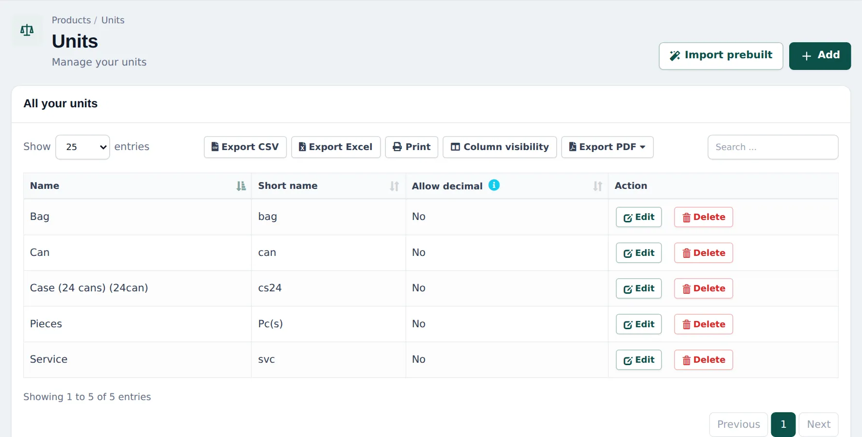This screenshot has height=437, width=862.
Task: Add a new unit
Action: pos(820,56)
